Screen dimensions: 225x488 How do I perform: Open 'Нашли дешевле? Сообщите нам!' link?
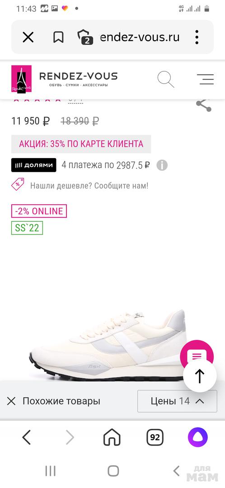tap(89, 186)
